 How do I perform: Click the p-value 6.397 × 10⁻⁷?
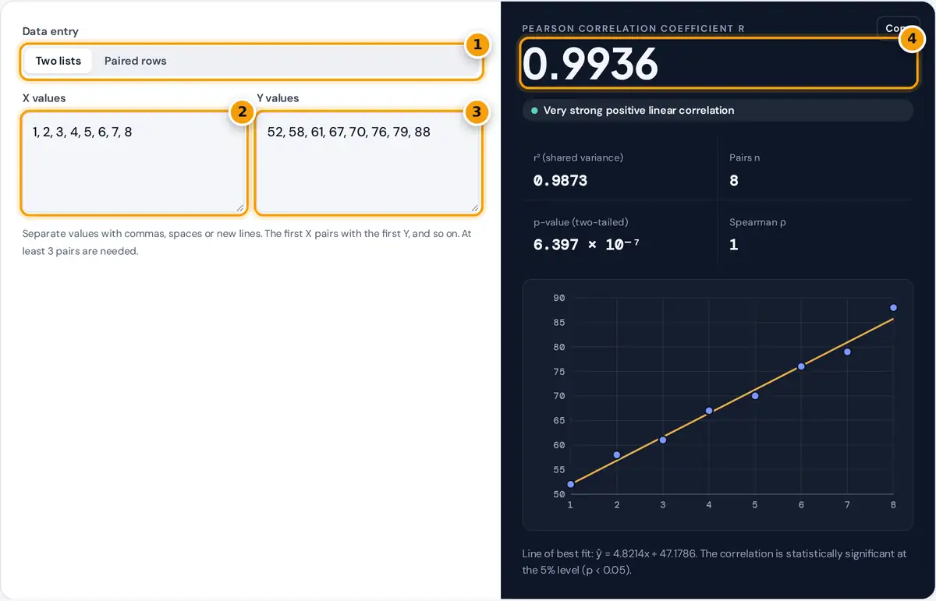[x=586, y=244]
